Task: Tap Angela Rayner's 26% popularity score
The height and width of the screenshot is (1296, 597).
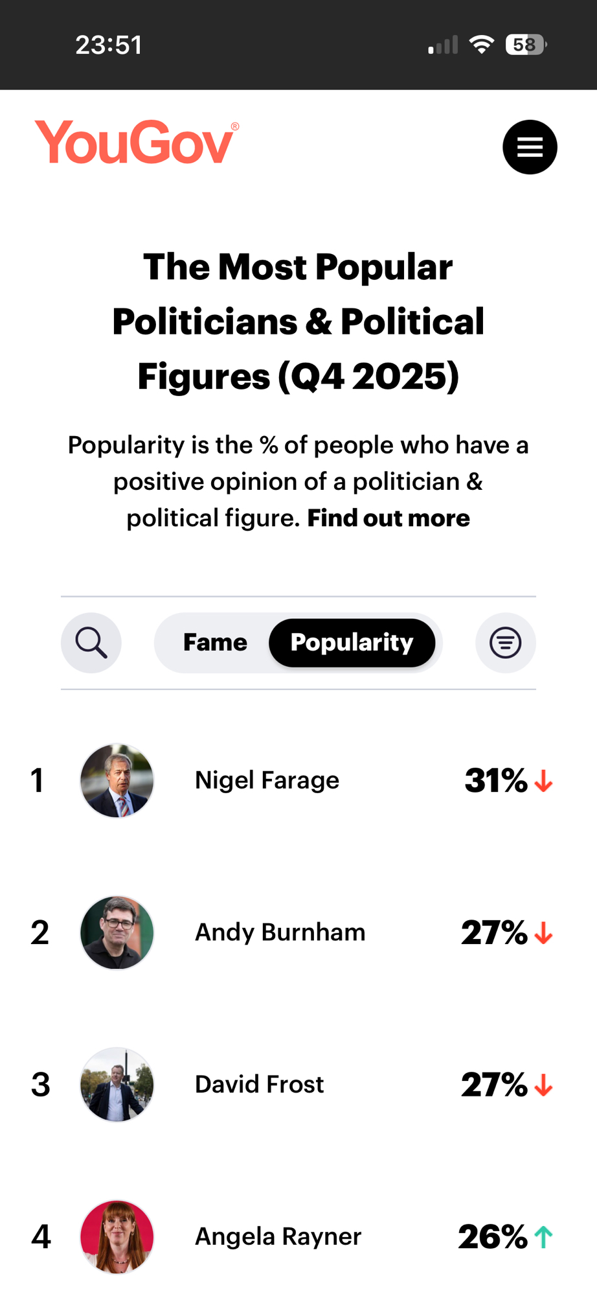Action: click(x=493, y=1237)
